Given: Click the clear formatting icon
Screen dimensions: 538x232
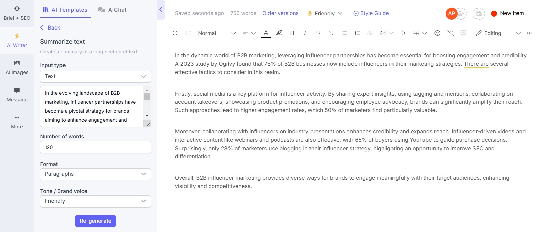Looking at the screenshot, I should [x=450, y=33].
